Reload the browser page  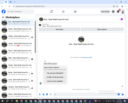(9, 6)
